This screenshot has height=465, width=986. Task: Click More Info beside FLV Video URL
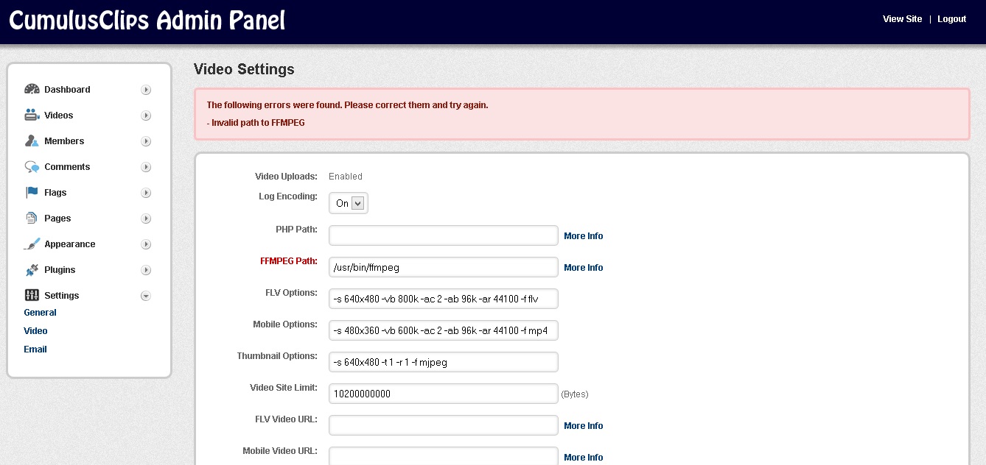click(x=583, y=425)
